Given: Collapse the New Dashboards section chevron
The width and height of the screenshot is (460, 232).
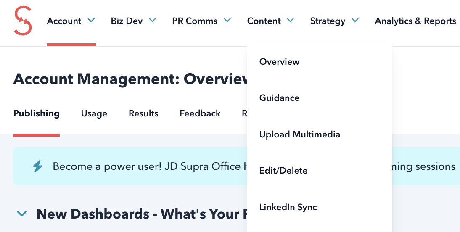Looking at the screenshot, I should (21, 214).
